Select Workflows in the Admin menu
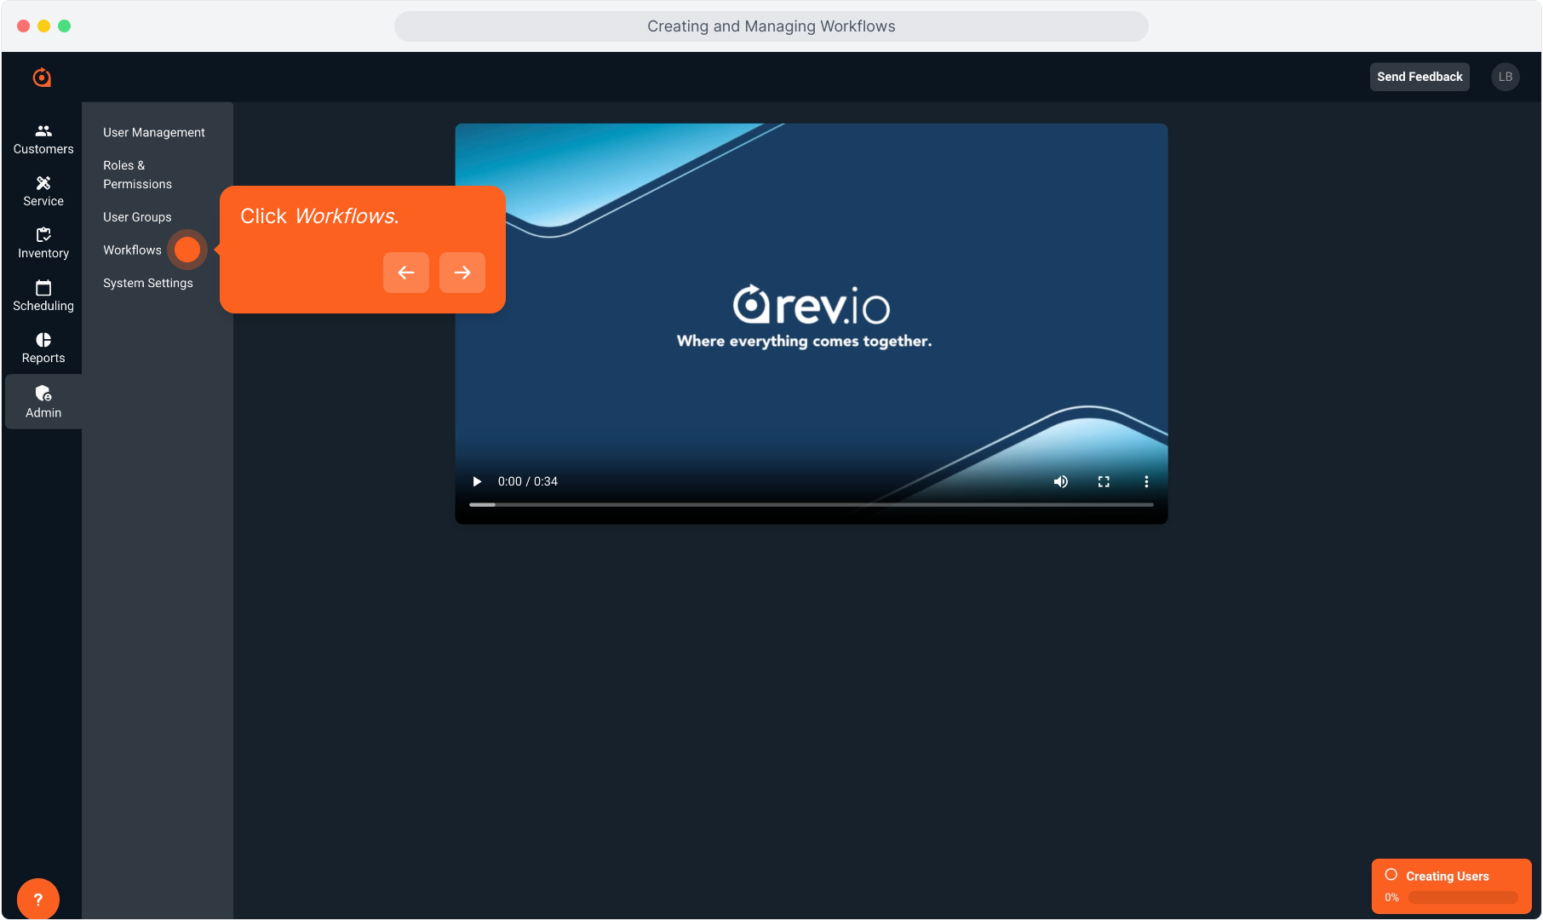Image resolution: width=1543 pixels, height=920 pixels. click(132, 250)
